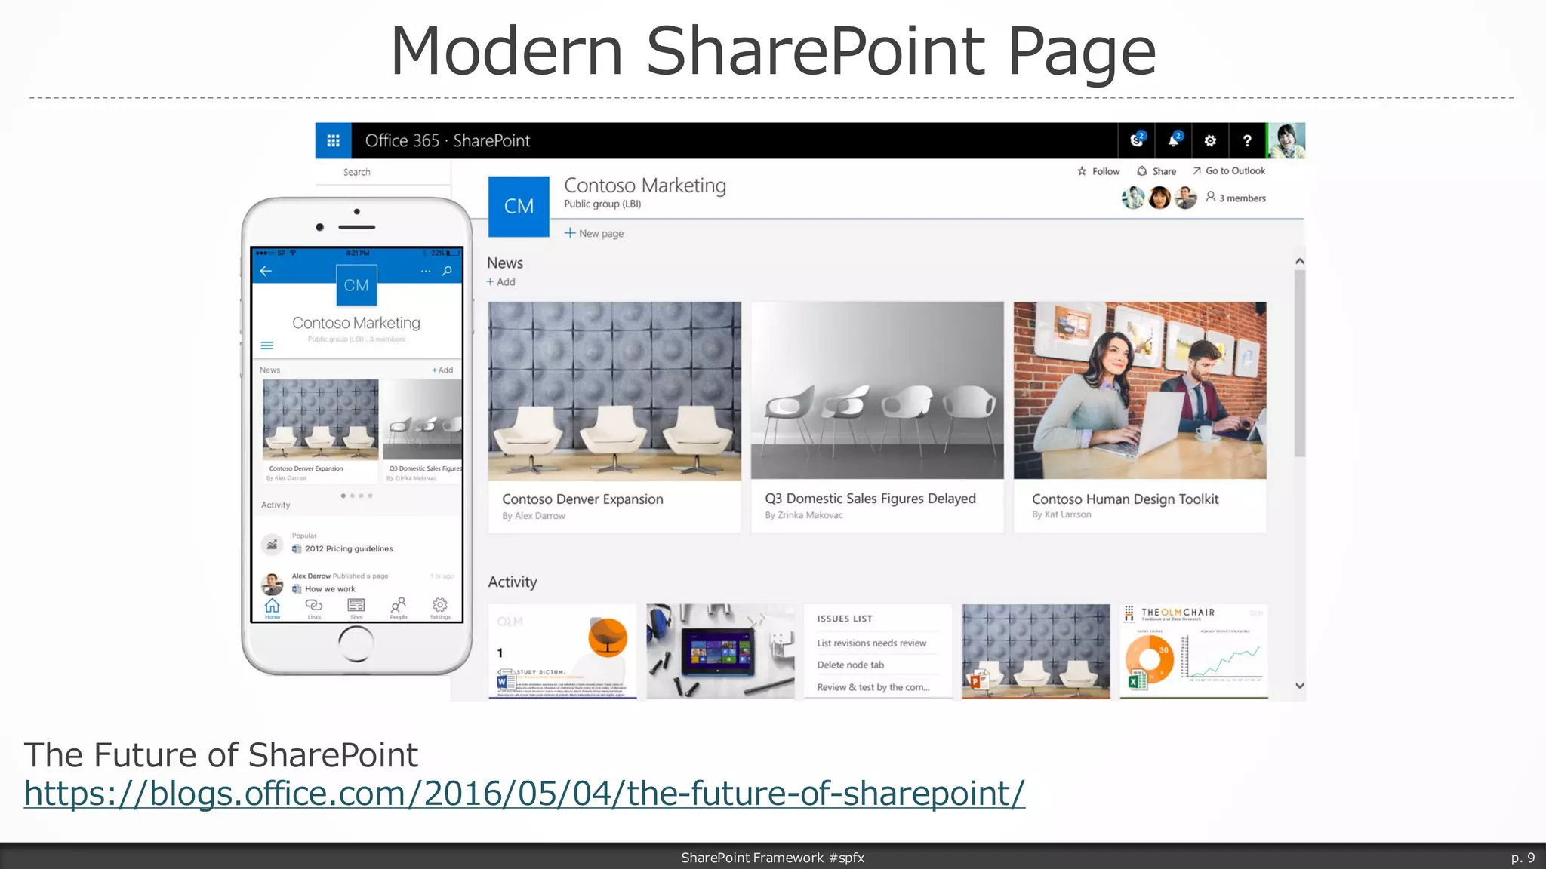Viewport: 1546px width, 869px height.
Task: Tap the more options dots on the phone
Action: point(426,271)
